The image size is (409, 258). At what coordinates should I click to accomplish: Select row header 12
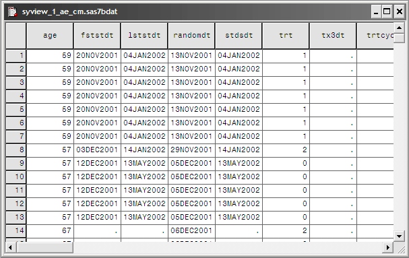[x=16, y=204]
